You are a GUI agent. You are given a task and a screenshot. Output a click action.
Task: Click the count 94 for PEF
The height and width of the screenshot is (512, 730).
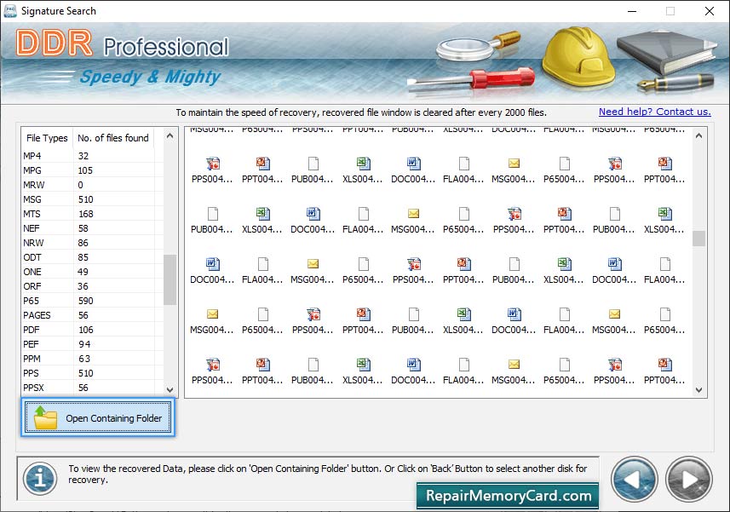(84, 343)
